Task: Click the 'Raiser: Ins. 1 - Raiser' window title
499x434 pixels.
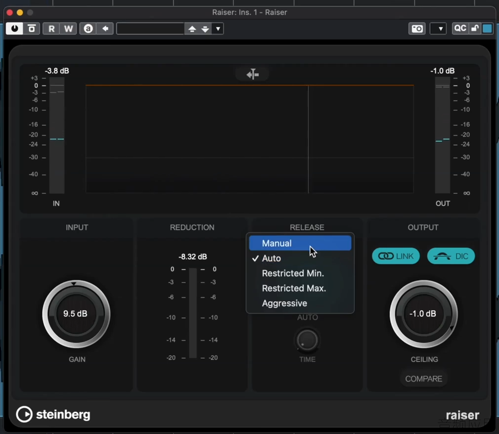Action: [249, 12]
